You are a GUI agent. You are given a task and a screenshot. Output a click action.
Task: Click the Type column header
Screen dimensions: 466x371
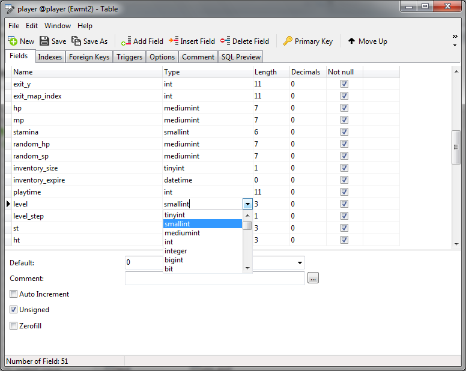coord(208,72)
